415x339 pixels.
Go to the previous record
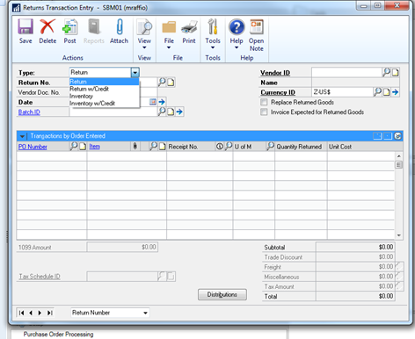tap(31, 313)
